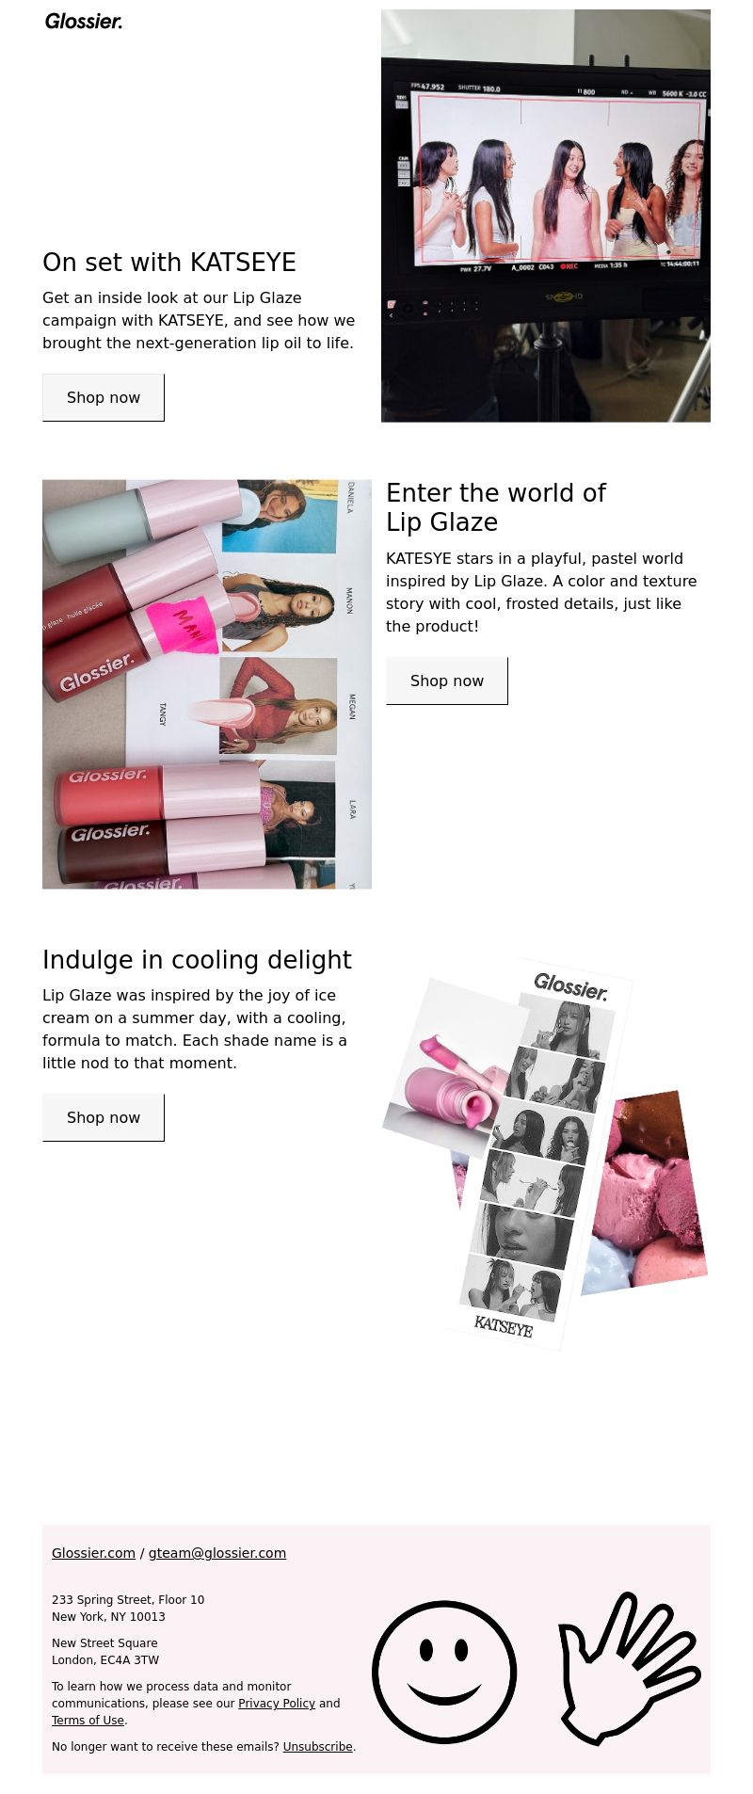
Task: Click the smiley face icon in footer
Action: tap(444, 1672)
